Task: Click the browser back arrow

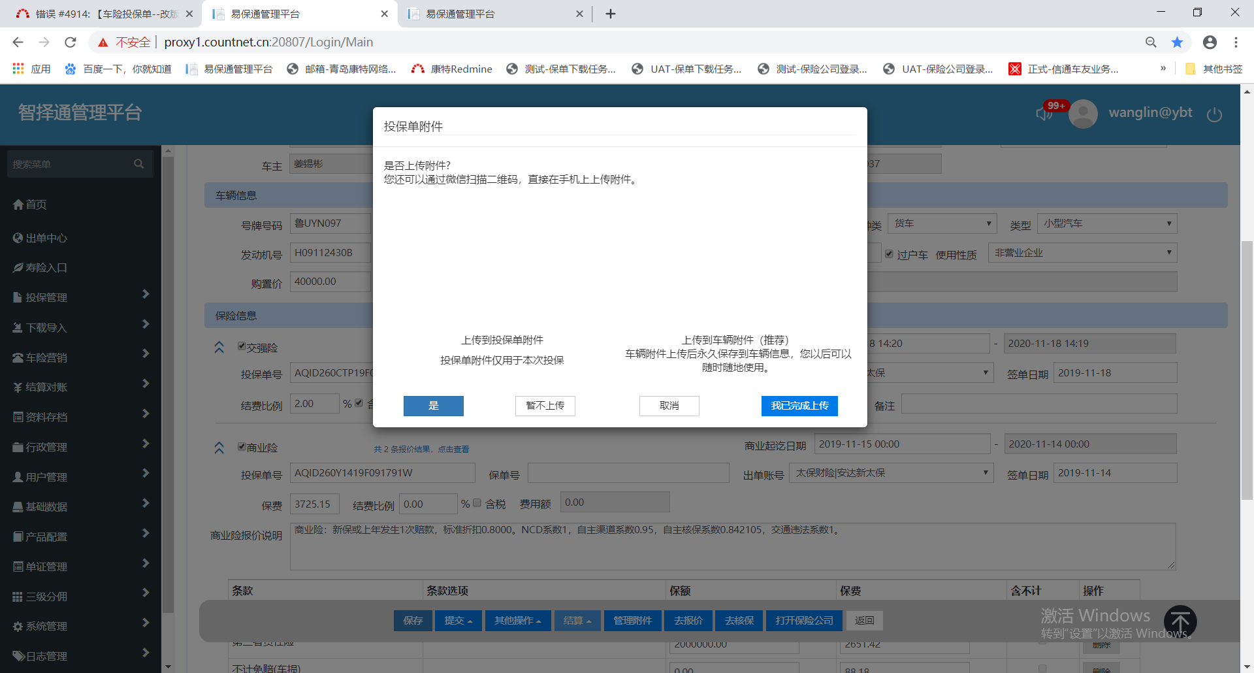Action: point(18,42)
